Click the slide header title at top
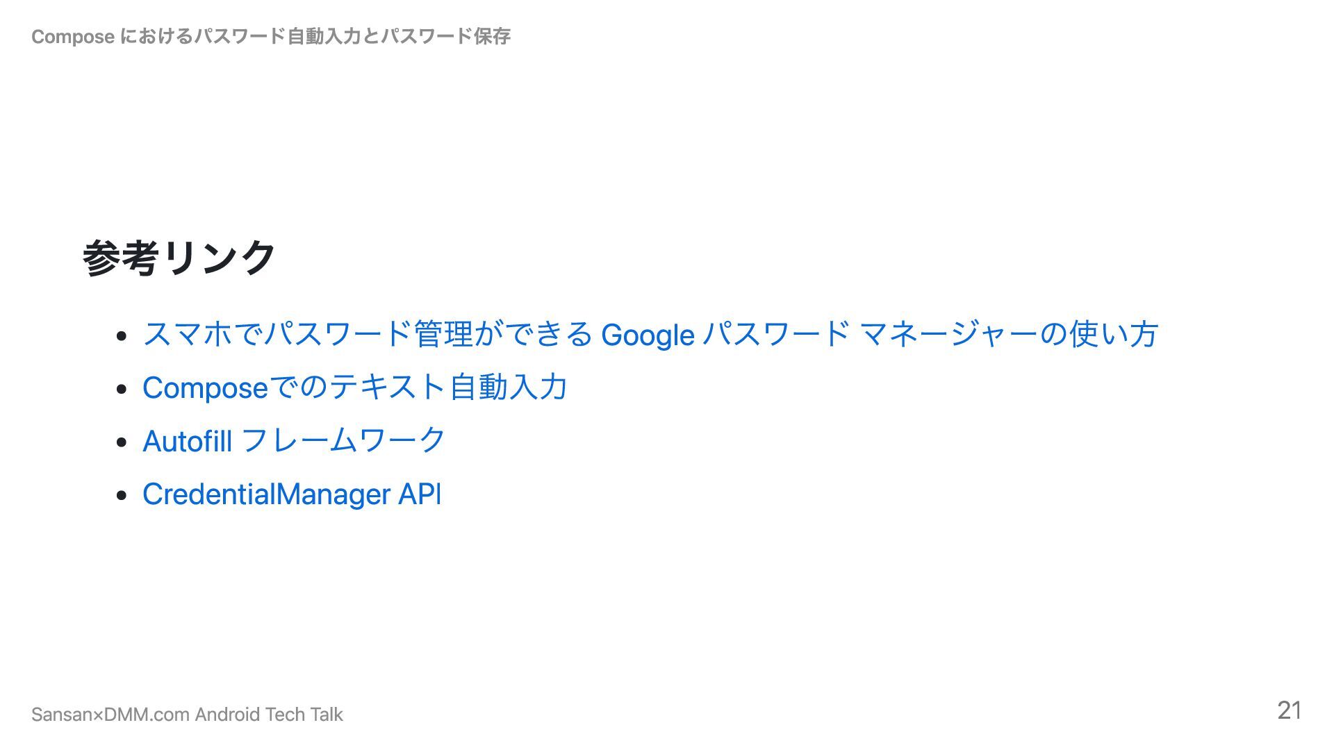The height and width of the screenshot is (750, 1334). coord(271,36)
